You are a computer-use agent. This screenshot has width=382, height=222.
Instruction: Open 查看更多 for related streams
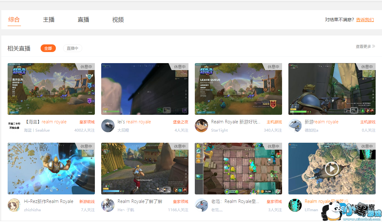click(x=365, y=46)
